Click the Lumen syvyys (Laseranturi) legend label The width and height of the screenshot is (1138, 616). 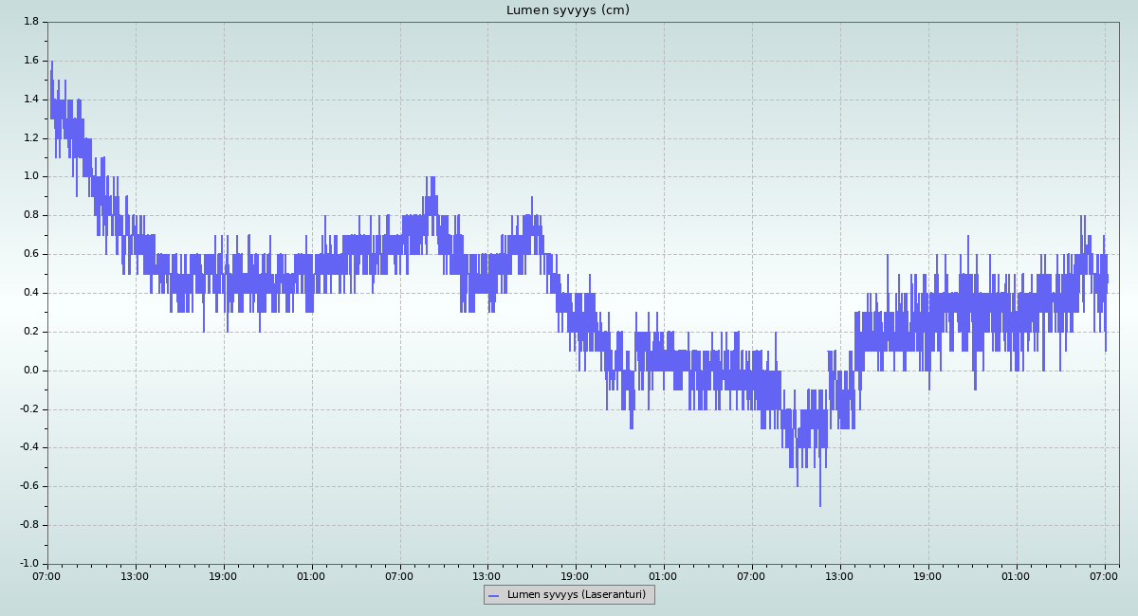(576, 595)
